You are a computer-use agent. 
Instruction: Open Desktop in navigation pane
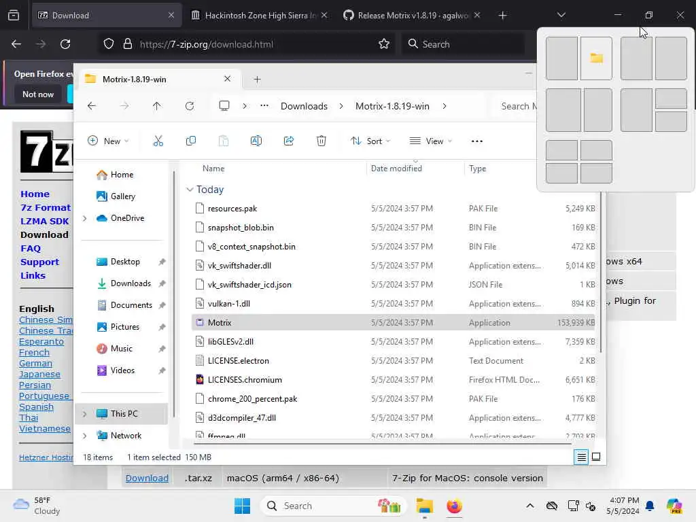click(x=125, y=262)
